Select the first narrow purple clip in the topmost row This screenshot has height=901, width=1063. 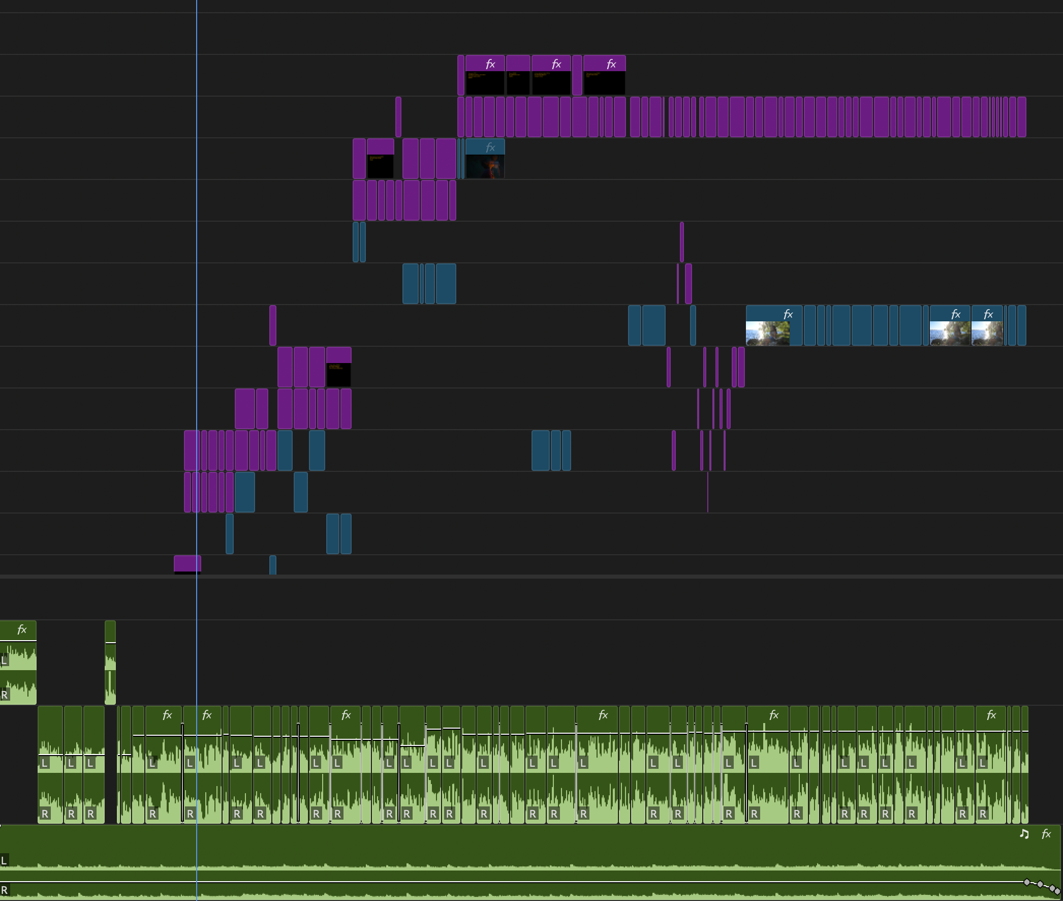(x=461, y=75)
